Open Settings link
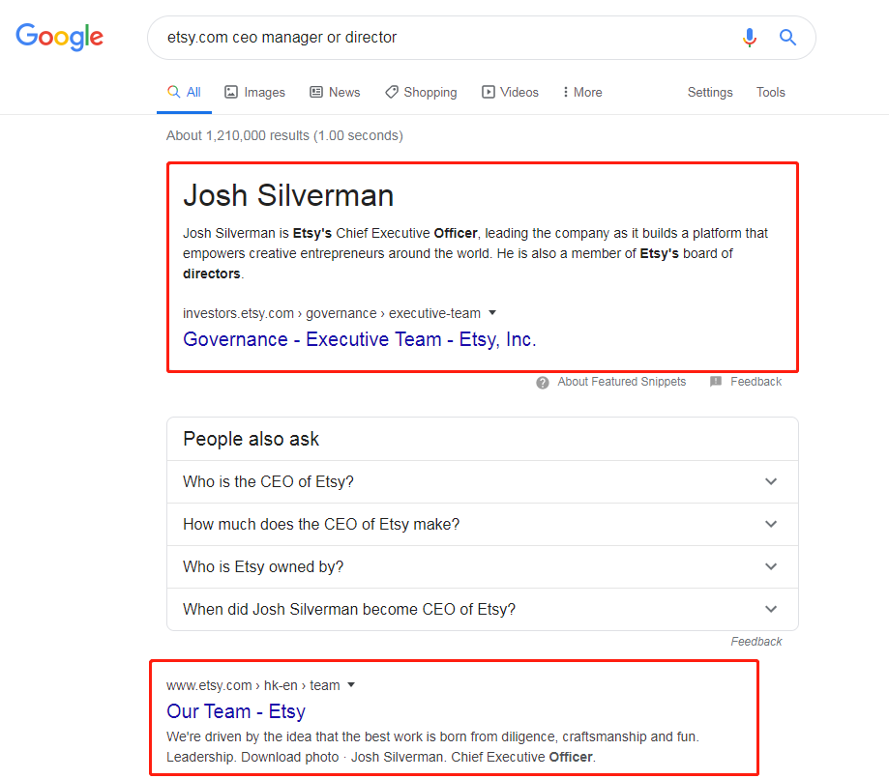 click(x=710, y=93)
